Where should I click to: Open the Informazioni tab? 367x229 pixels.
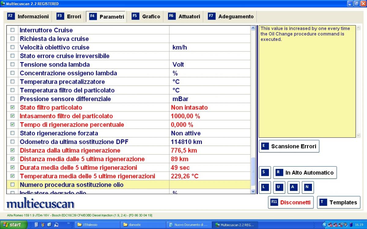click(28, 16)
